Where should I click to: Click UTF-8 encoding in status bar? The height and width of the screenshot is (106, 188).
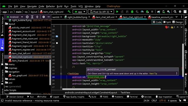162,101
